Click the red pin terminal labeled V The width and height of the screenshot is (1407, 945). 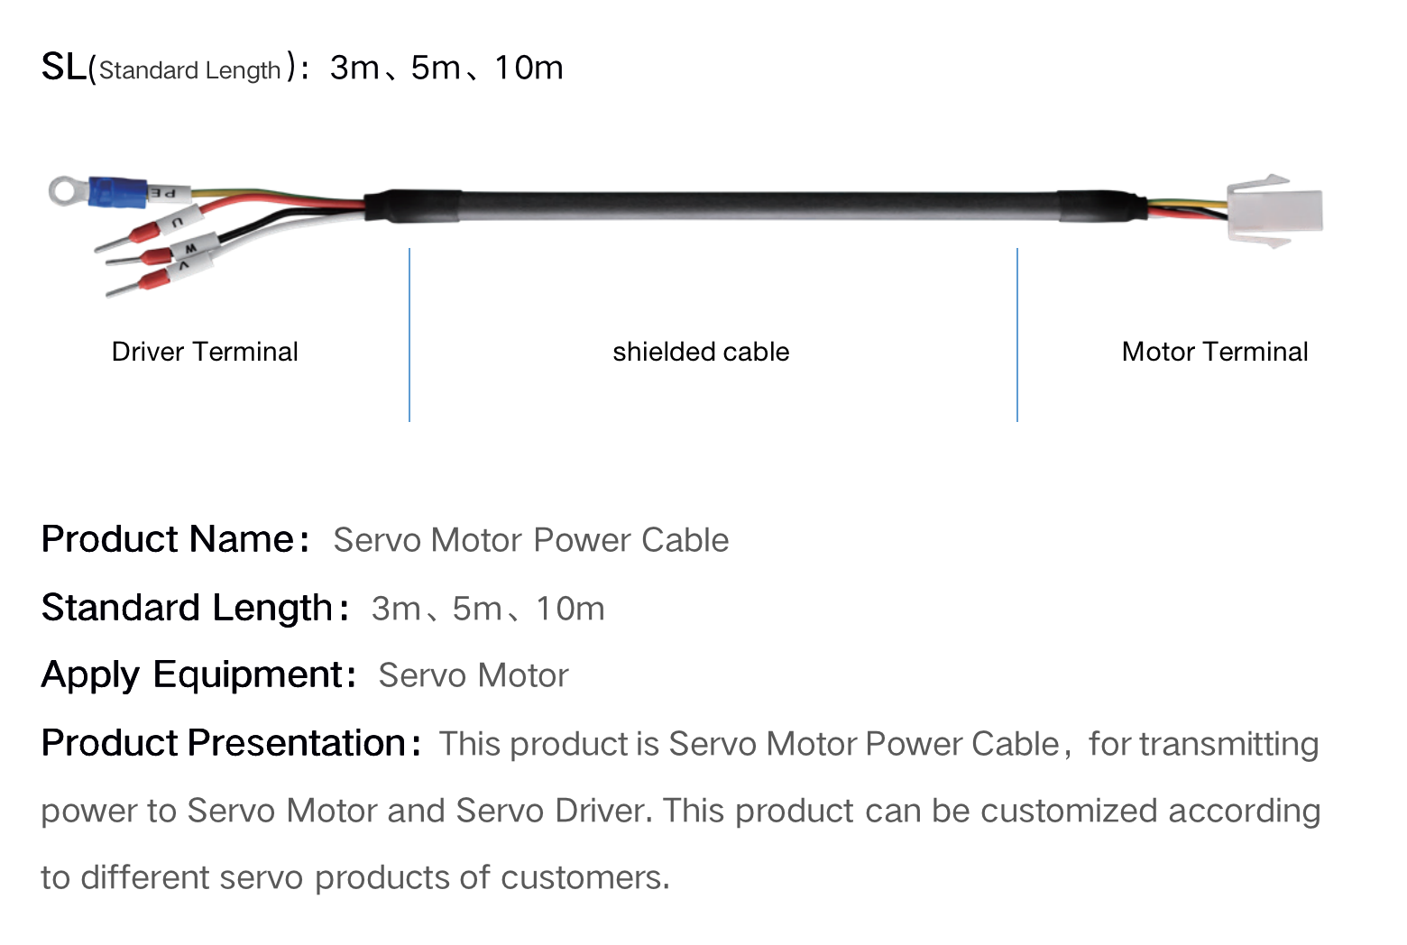click(x=137, y=282)
